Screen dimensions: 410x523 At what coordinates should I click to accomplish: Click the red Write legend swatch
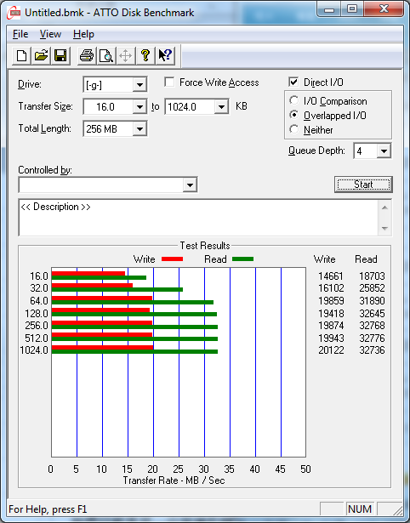tap(172, 259)
